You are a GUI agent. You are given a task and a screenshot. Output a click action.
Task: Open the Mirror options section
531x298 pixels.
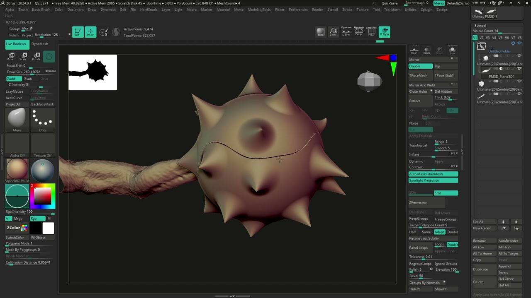pos(434,60)
